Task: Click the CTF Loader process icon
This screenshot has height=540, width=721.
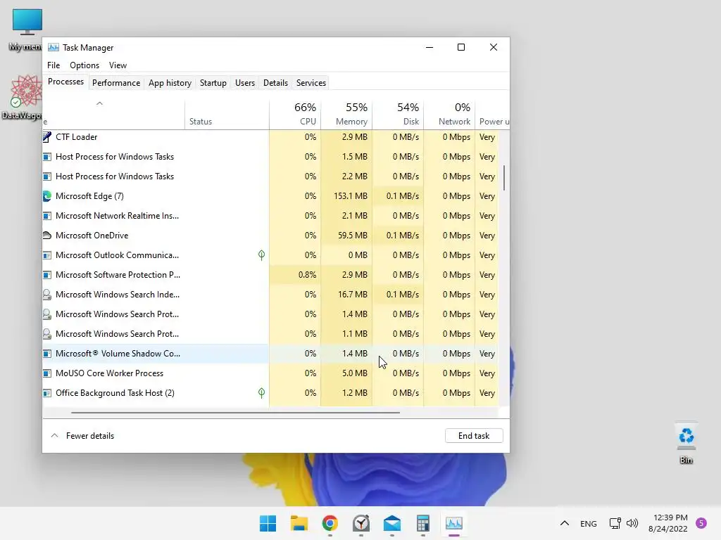Action: (47, 137)
